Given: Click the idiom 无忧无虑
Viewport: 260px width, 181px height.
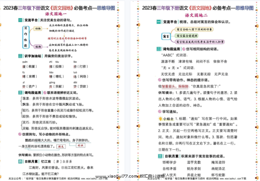Looking at the screenshot, I should pos(168,74).
